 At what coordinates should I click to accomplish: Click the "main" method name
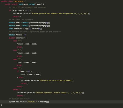click(25, 4)
